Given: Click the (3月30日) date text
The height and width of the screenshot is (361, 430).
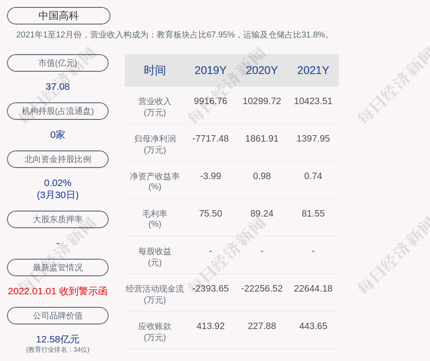Looking at the screenshot, I should coord(58,195).
